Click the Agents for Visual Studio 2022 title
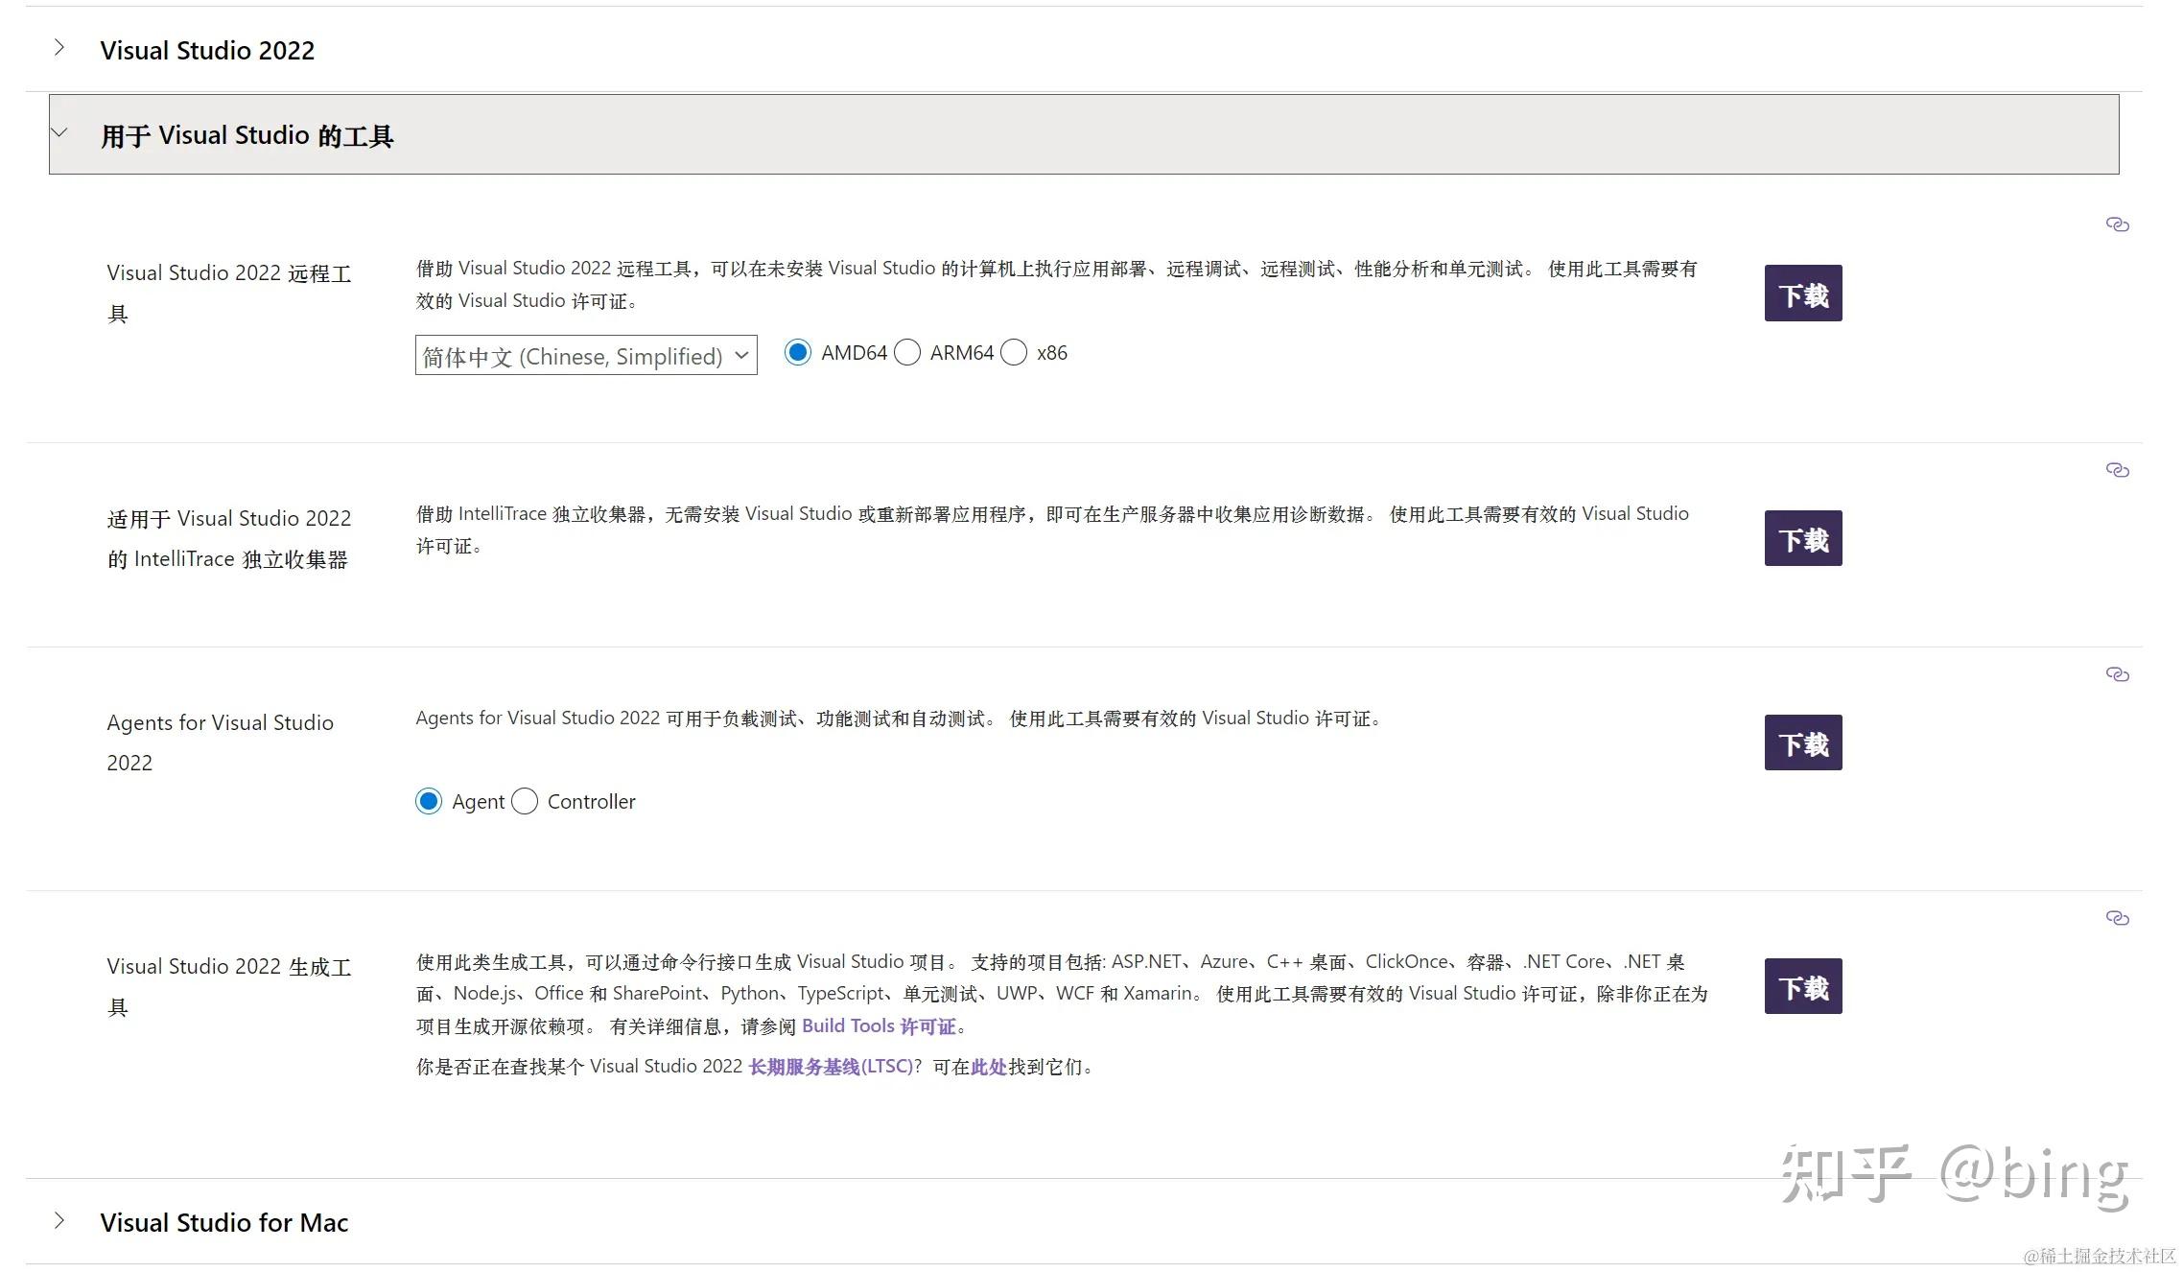The width and height of the screenshot is (2183, 1272). (x=221, y=742)
